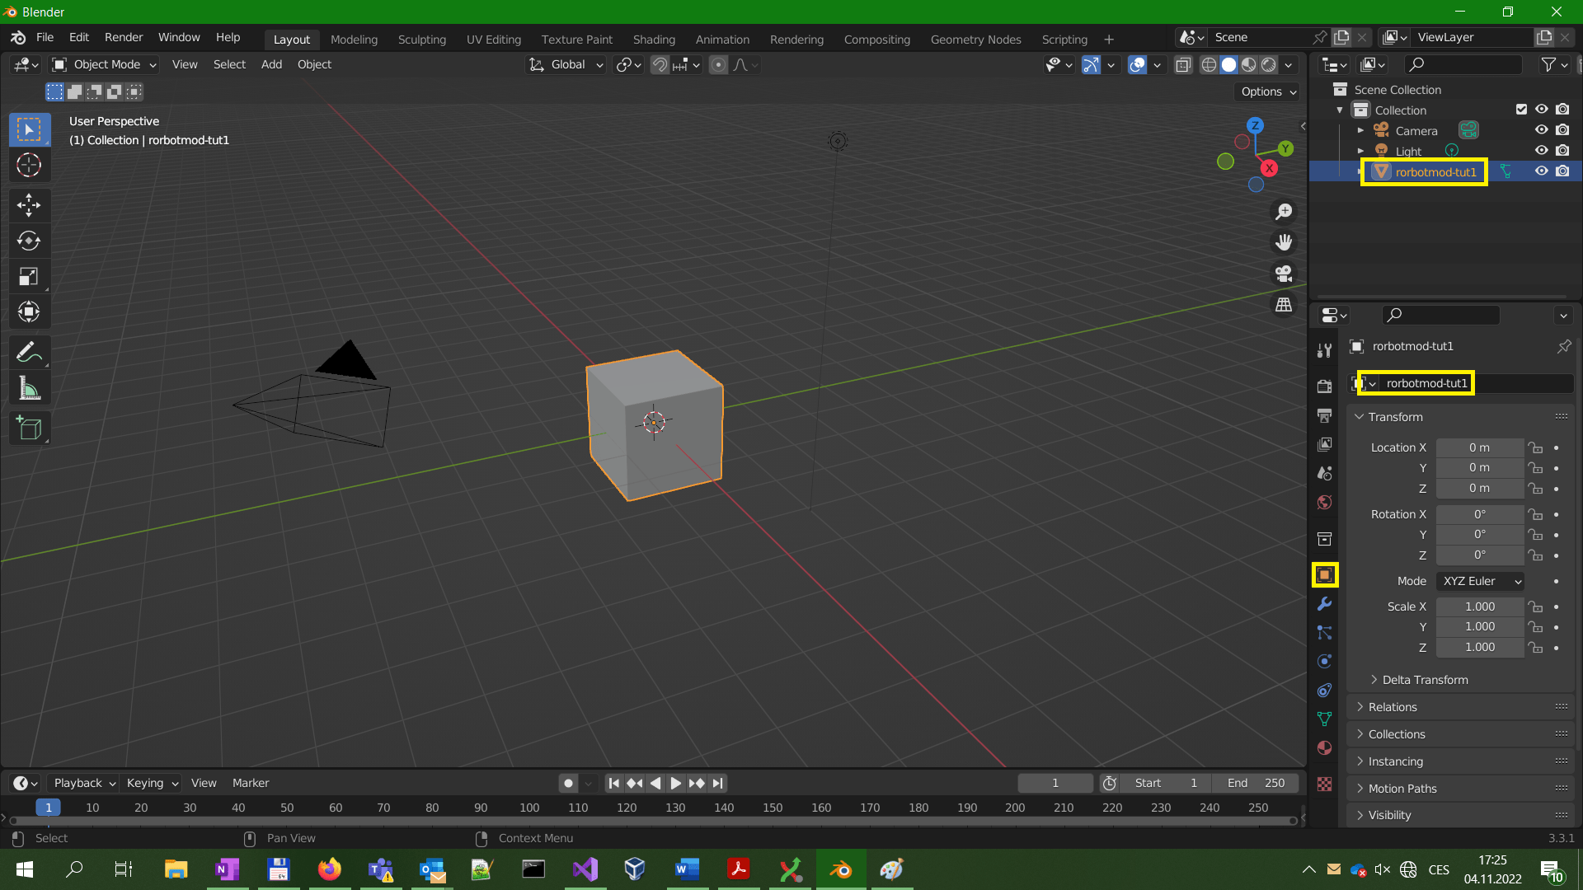Expand the Delta Transform section

[1426, 679]
